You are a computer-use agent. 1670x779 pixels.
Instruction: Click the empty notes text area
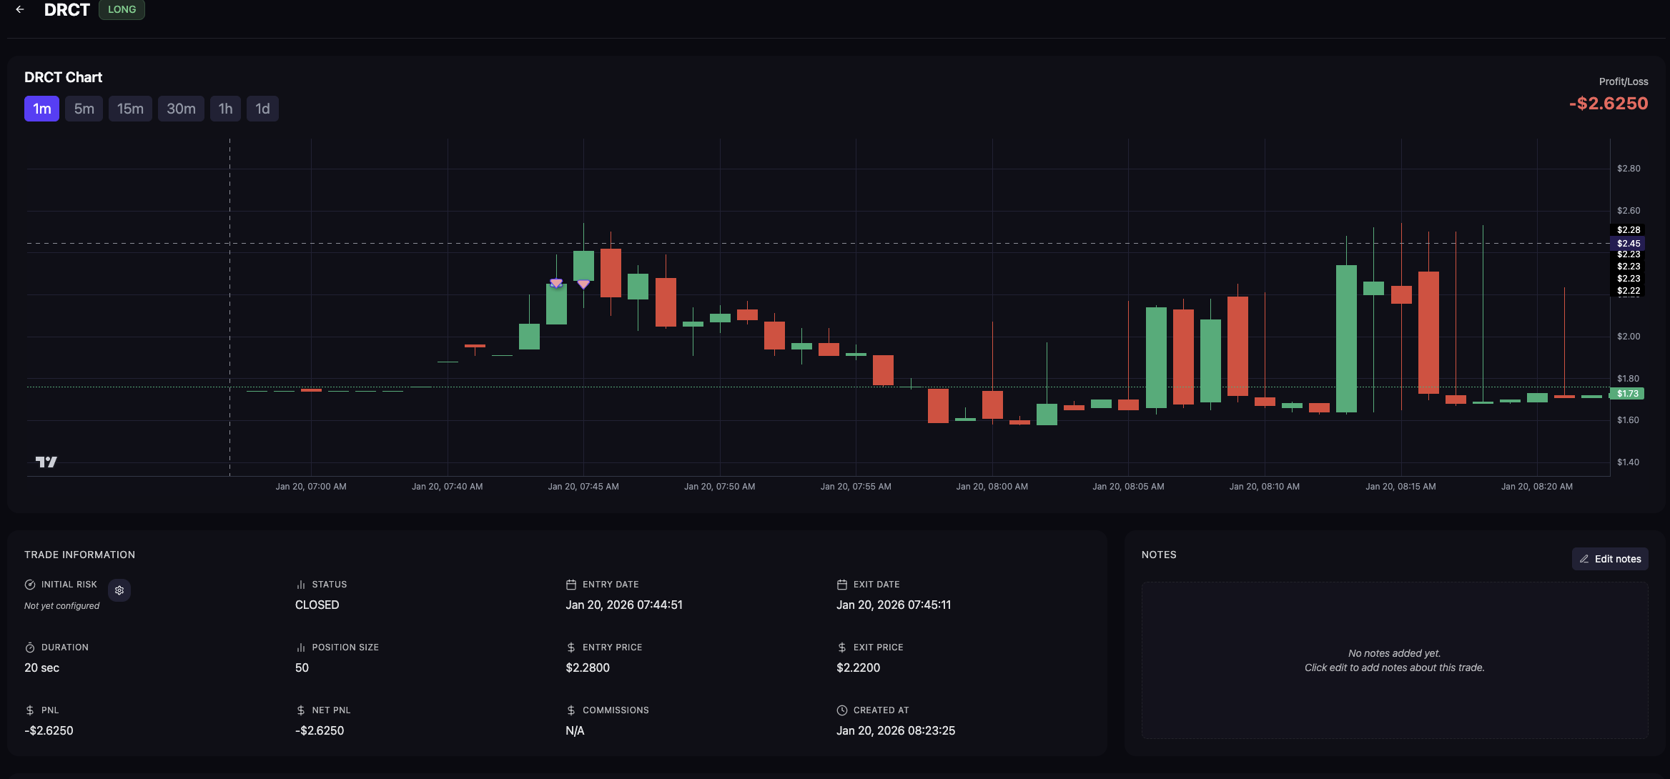pos(1394,660)
